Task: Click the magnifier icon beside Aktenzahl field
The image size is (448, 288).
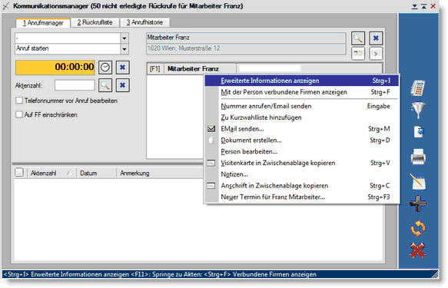Action: (x=105, y=85)
